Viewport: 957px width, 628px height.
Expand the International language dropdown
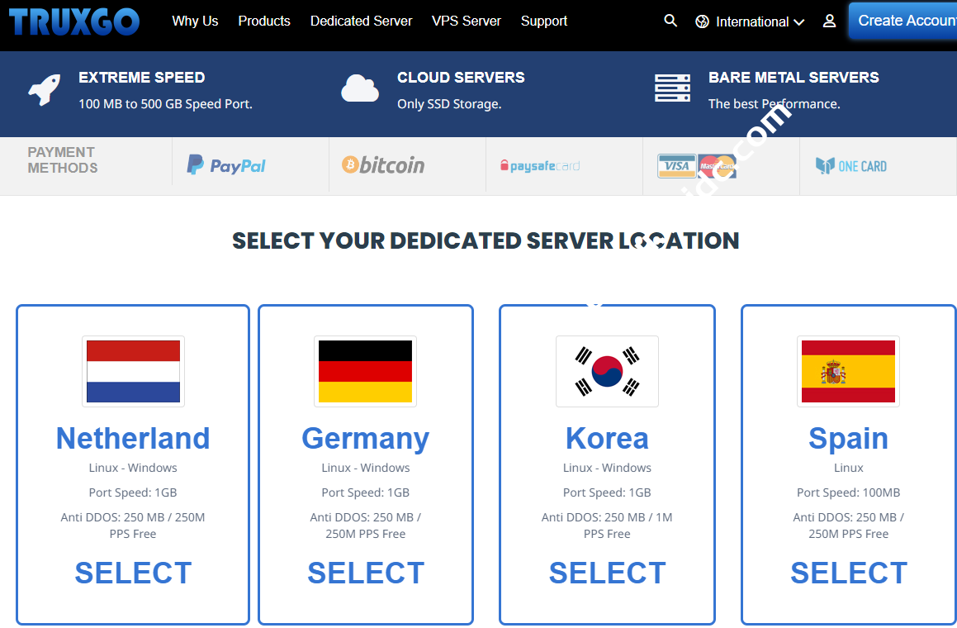coord(751,21)
